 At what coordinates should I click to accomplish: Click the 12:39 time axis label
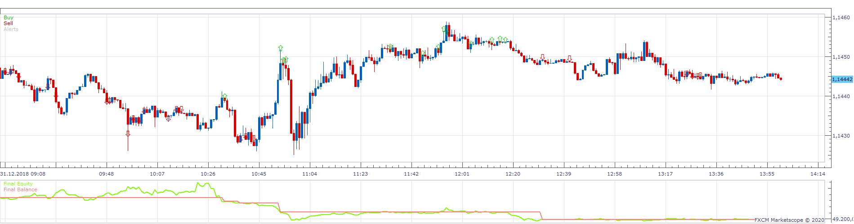point(564,174)
